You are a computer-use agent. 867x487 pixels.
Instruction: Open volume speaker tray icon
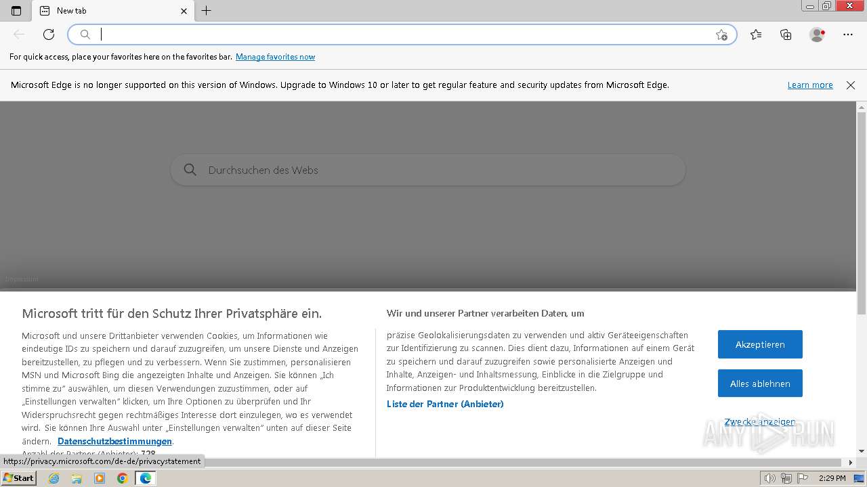coord(769,478)
